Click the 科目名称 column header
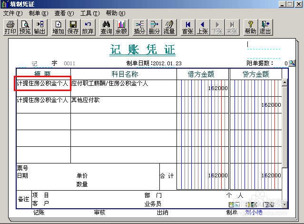 [x=125, y=74]
